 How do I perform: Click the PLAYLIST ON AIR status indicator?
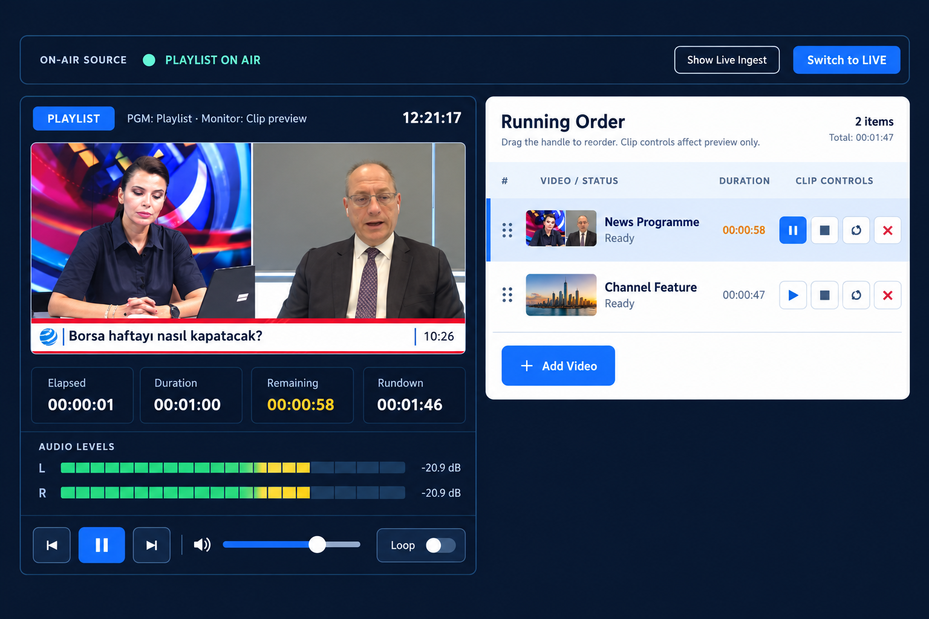(201, 60)
